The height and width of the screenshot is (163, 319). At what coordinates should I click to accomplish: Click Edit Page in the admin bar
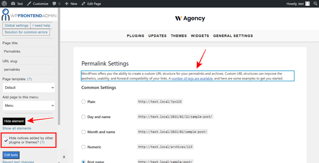(x=91, y=4)
